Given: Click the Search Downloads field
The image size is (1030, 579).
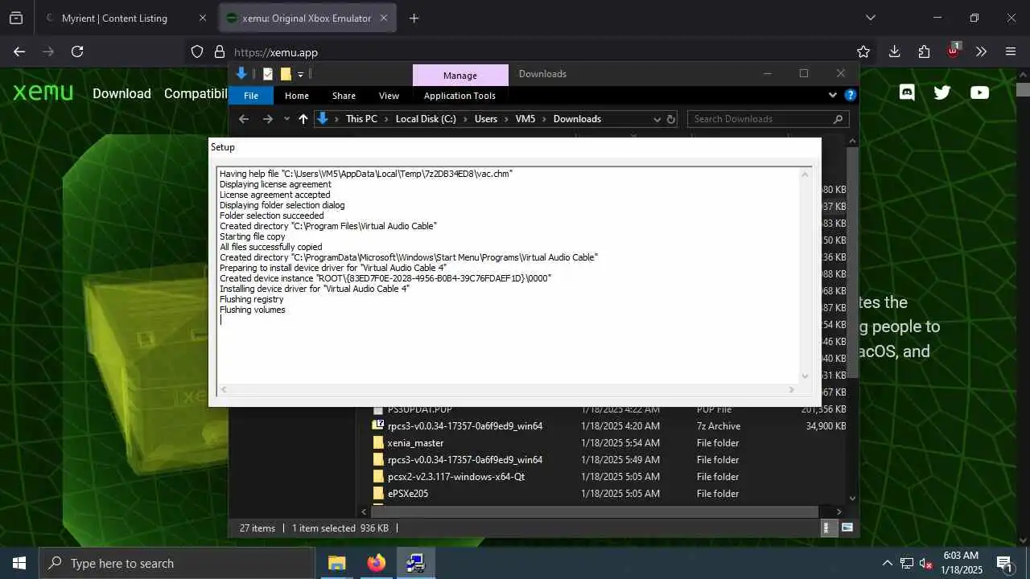Looking at the screenshot, I should (x=768, y=119).
